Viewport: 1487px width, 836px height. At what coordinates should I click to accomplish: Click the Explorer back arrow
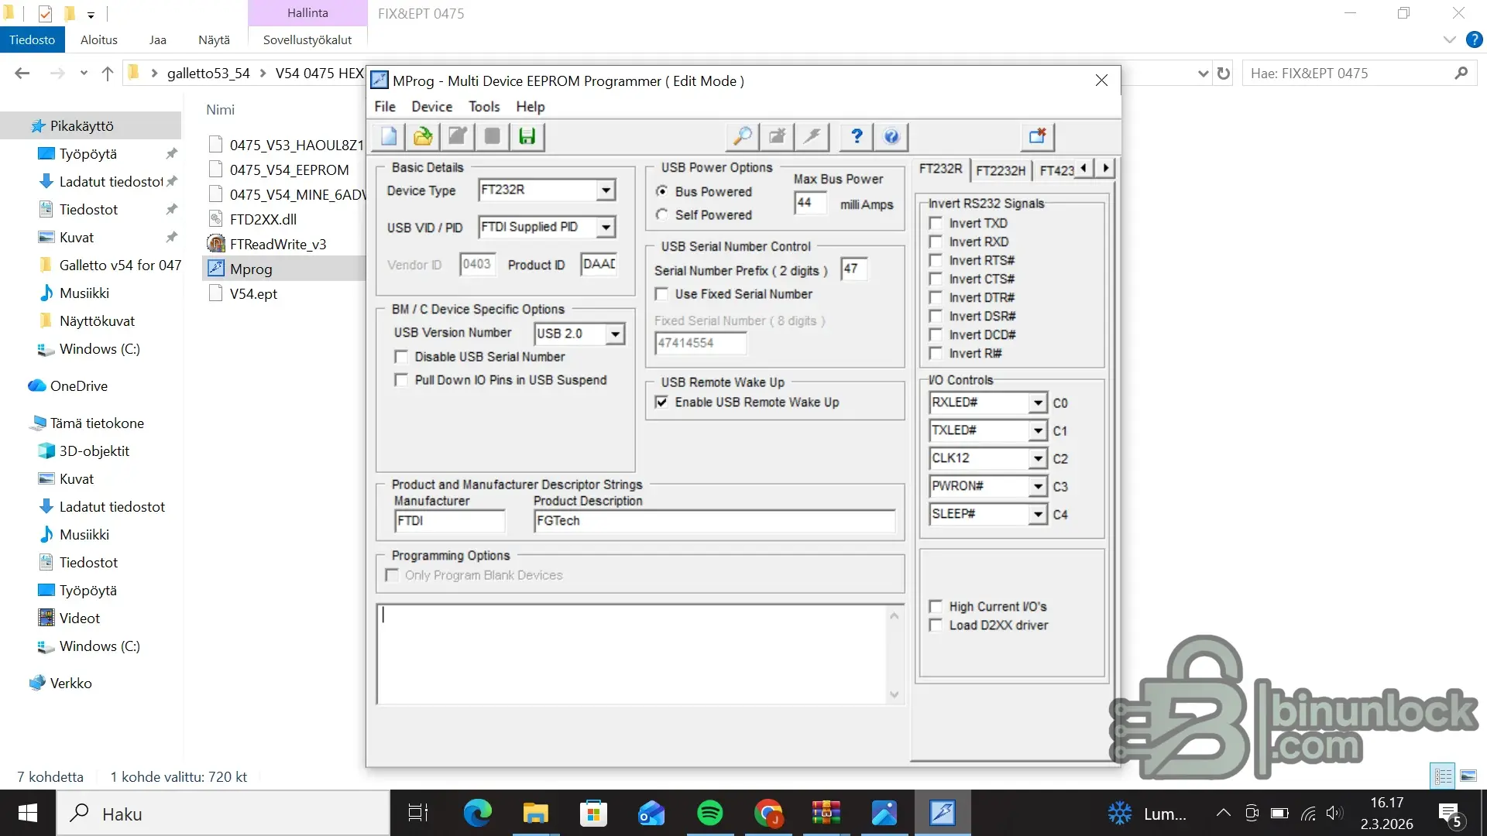click(22, 74)
